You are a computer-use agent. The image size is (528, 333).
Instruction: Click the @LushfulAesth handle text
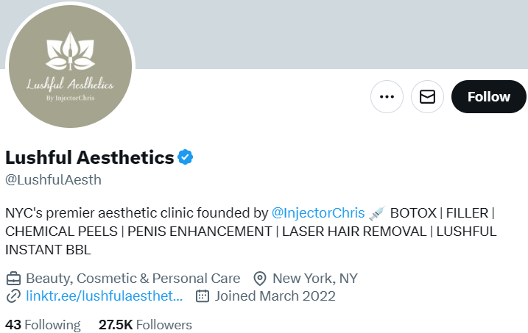click(x=53, y=180)
